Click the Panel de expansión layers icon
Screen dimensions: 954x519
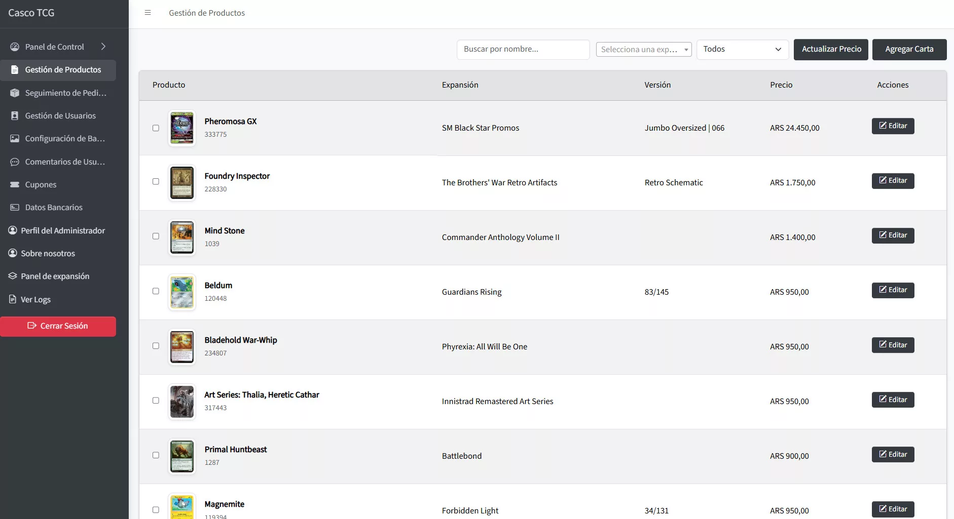pyautogui.click(x=13, y=276)
